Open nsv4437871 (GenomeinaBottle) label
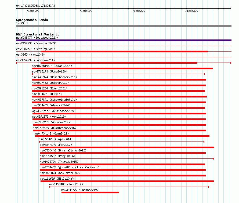239x203 pixels. [x=54, y=100]
